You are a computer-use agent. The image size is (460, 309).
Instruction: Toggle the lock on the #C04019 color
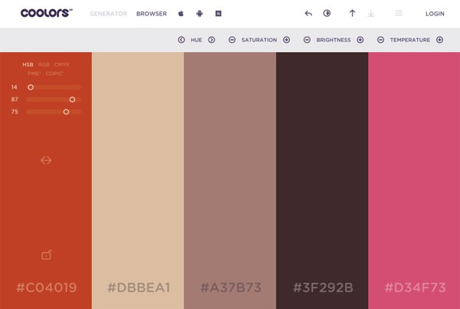pyautogui.click(x=46, y=255)
